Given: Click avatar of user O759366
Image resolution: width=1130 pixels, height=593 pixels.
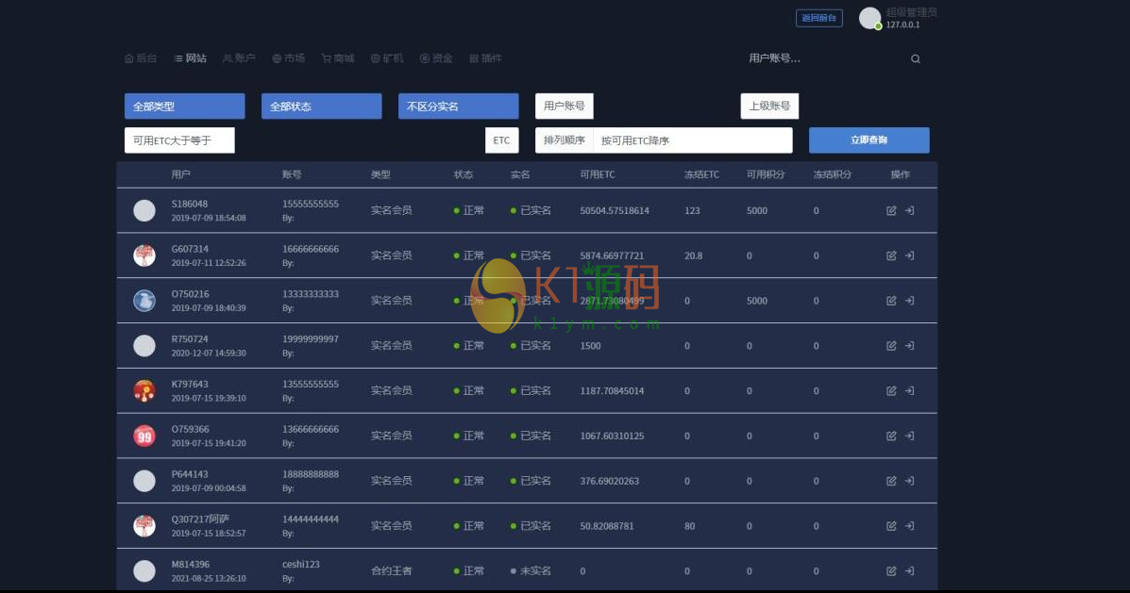Looking at the screenshot, I should tap(144, 436).
